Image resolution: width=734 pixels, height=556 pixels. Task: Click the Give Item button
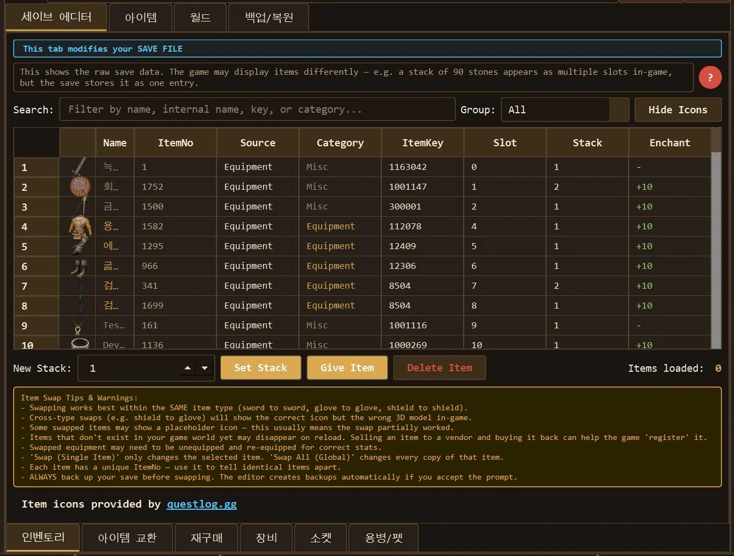(347, 368)
